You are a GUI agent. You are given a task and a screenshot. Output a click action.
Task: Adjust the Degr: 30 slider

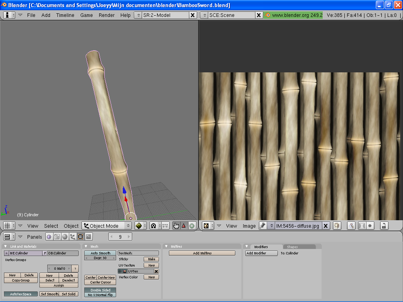(x=100, y=258)
